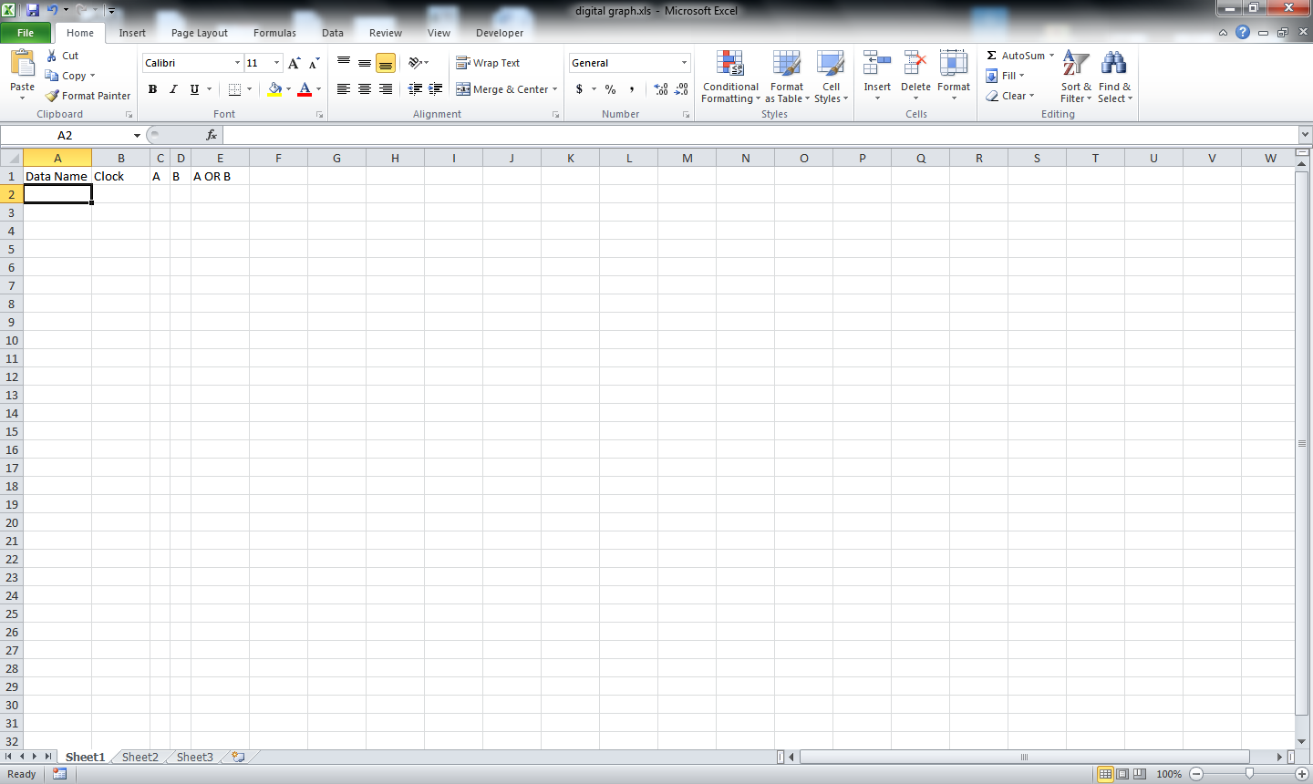Click the Orientation text angle icon
This screenshot has width=1313, height=784.
pyautogui.click(x=415, y=63)
